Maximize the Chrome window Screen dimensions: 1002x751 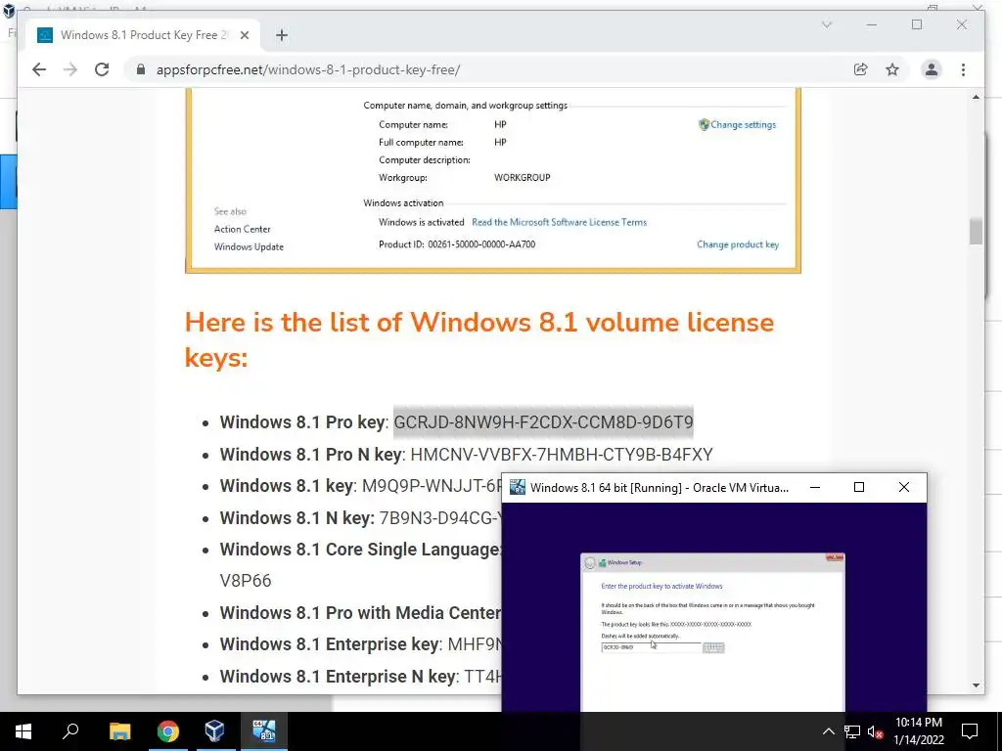click(x=917, y=24)
